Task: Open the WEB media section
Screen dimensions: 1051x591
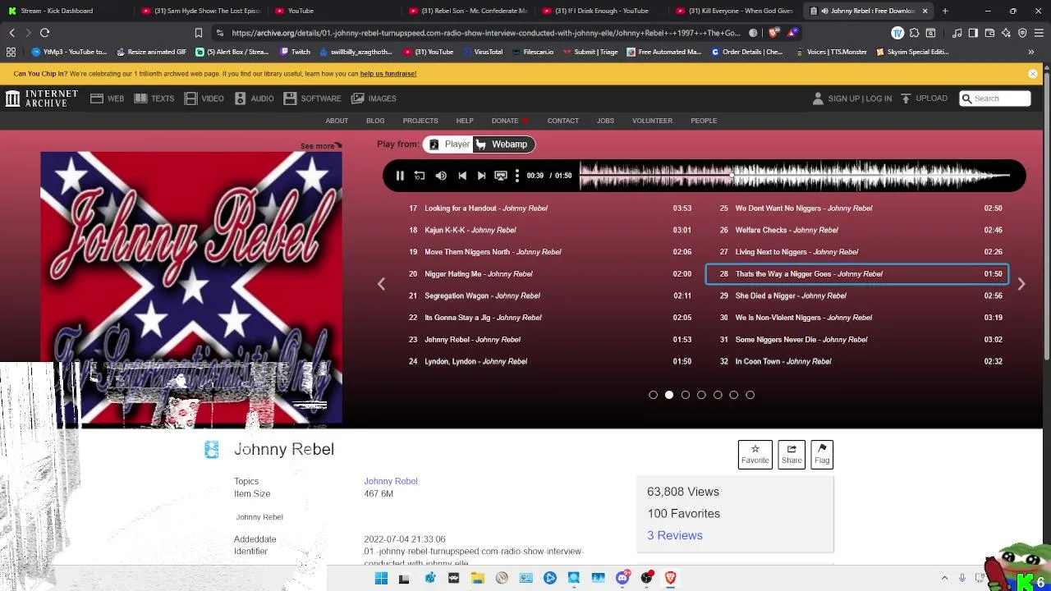Action: click(x=108, y=98)
